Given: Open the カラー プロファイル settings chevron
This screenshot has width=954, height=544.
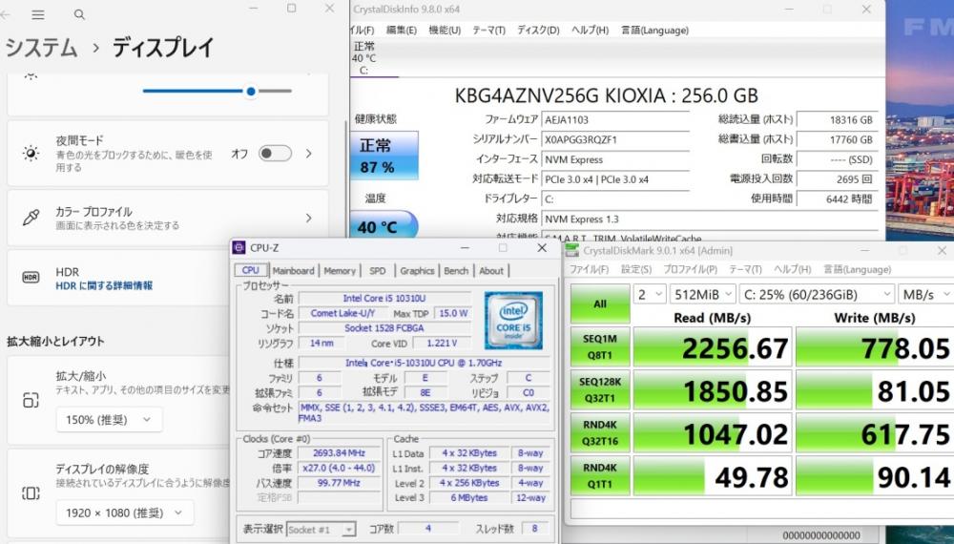Looking at the screenshot, I should click(x=309, y=218).
